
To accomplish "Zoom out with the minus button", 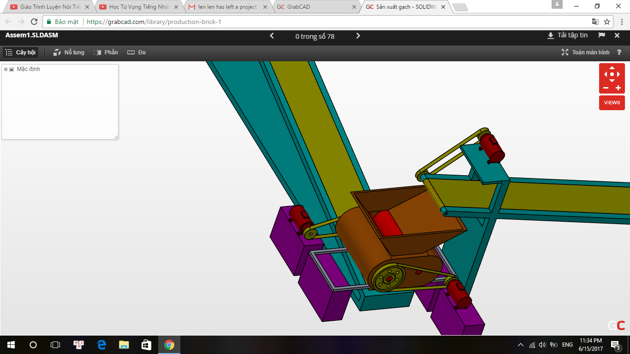I will pos(606,88).
